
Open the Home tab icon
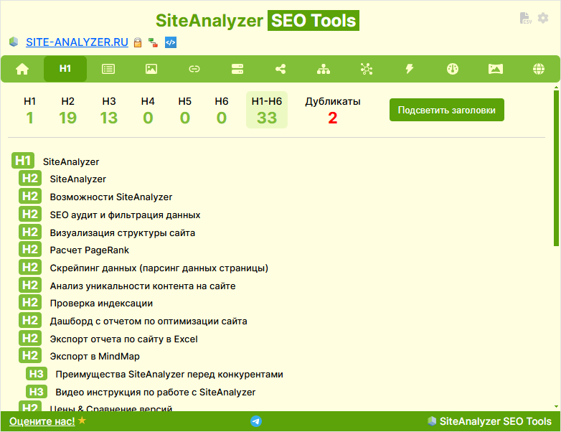pos(22,69)
